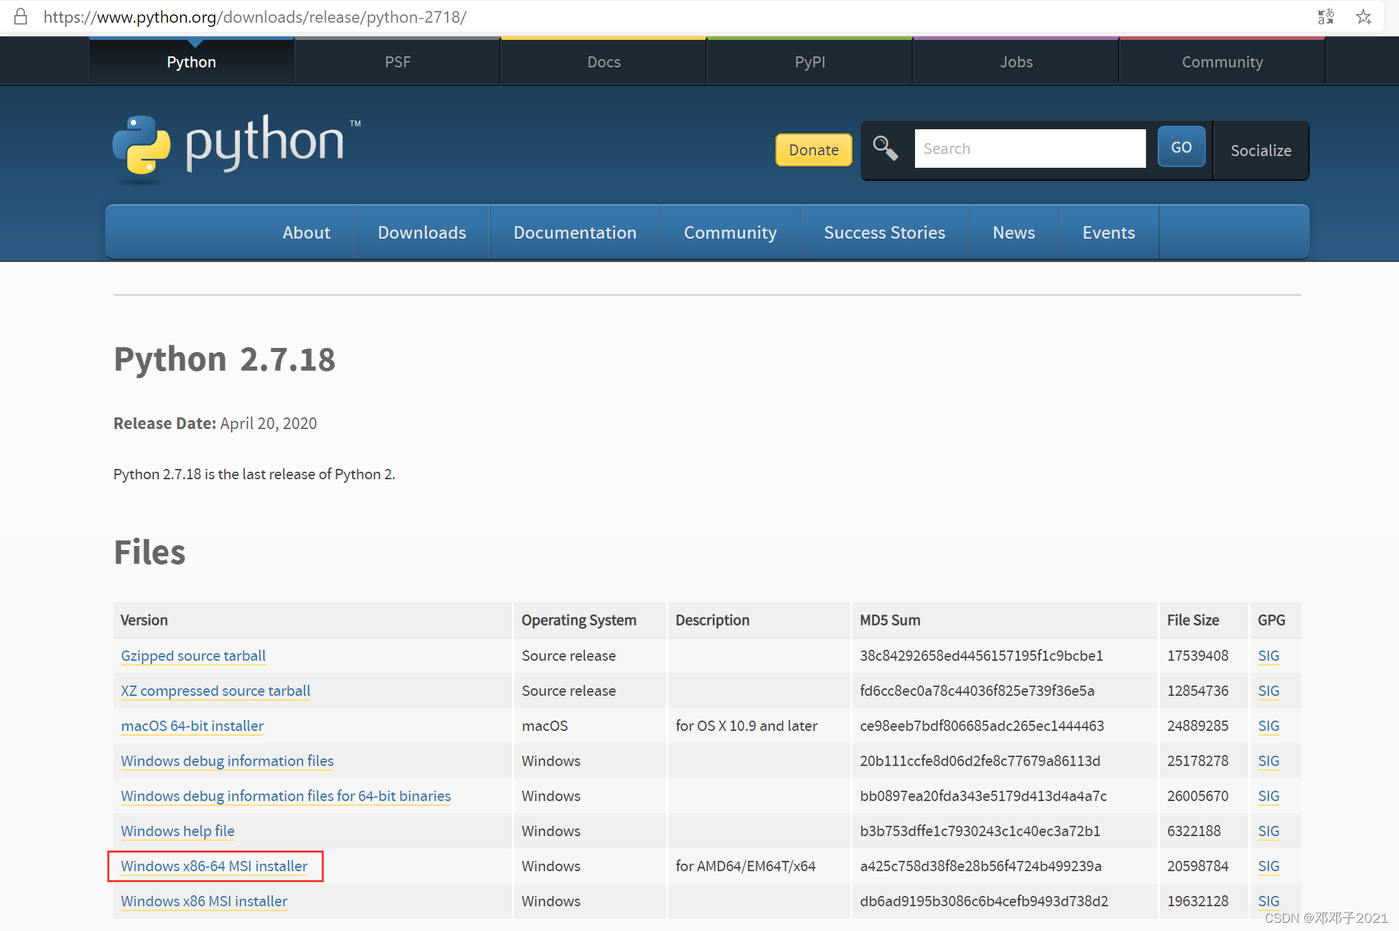Switch to the Docs top tab

[x=604, y=62]
